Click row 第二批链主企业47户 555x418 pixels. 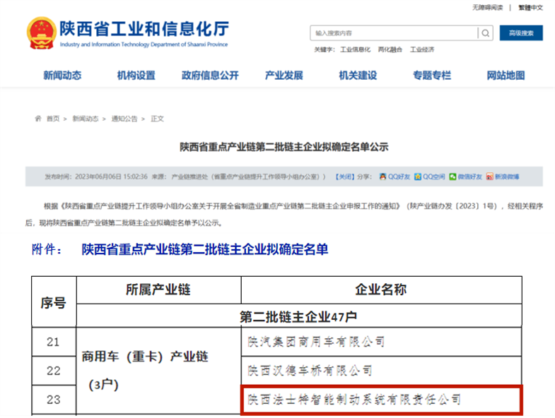pyautogui.click(x=298, y=317)
